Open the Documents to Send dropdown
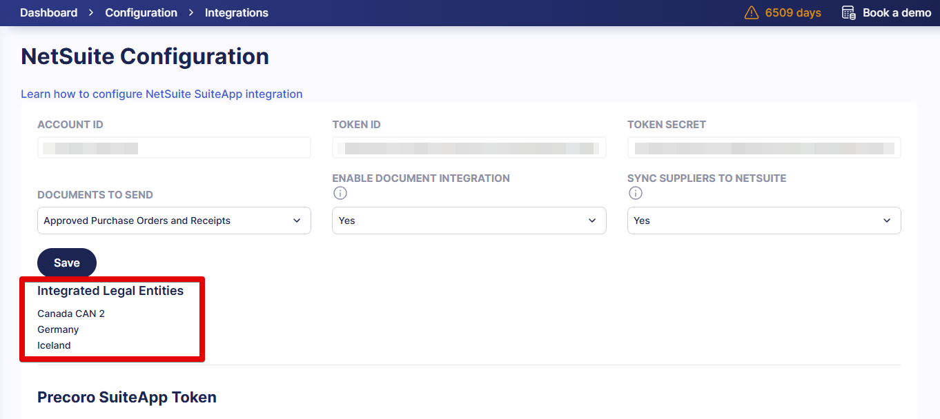The width and height of the screenshot is (940, 419). coord(174,221)
